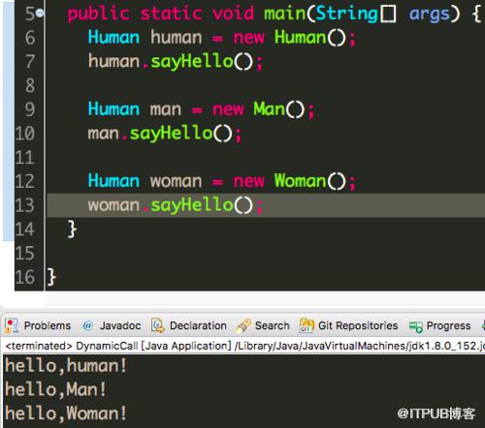Click 'static' keyword on line 5
Image resolution: width=485 pixels, height=428 pixels.
[x=171, y=14]
